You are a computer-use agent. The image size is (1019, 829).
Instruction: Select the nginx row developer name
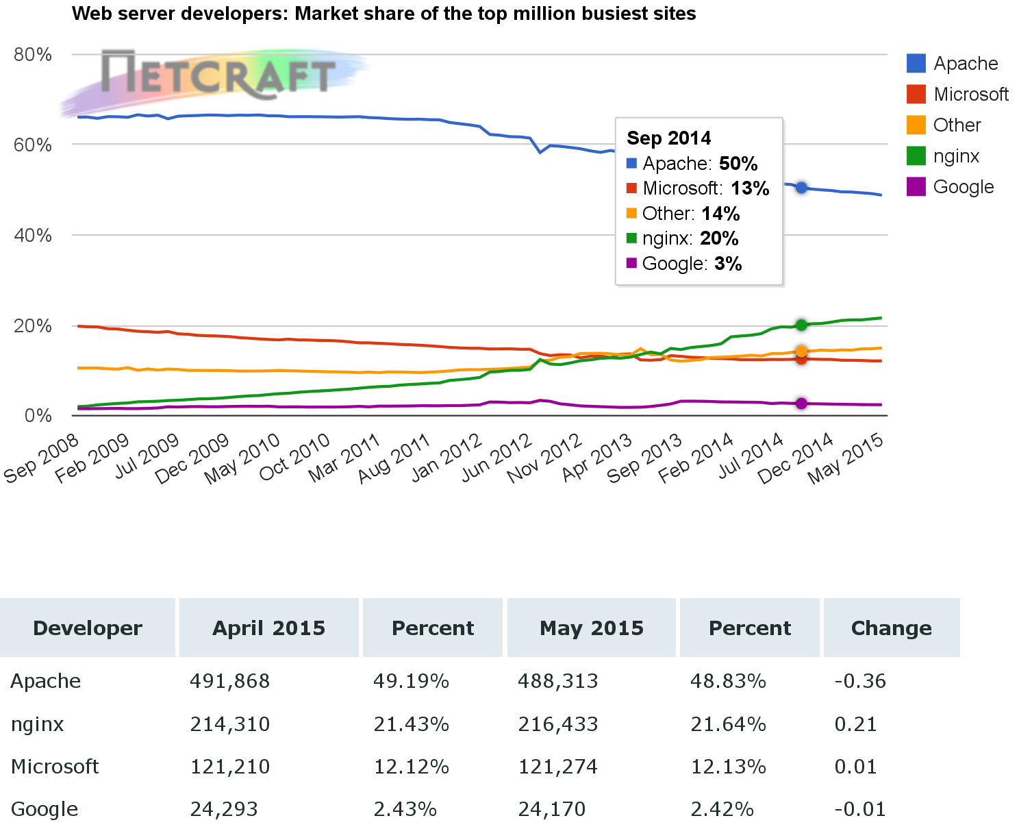pyautogui.click(x=38, y=724)
